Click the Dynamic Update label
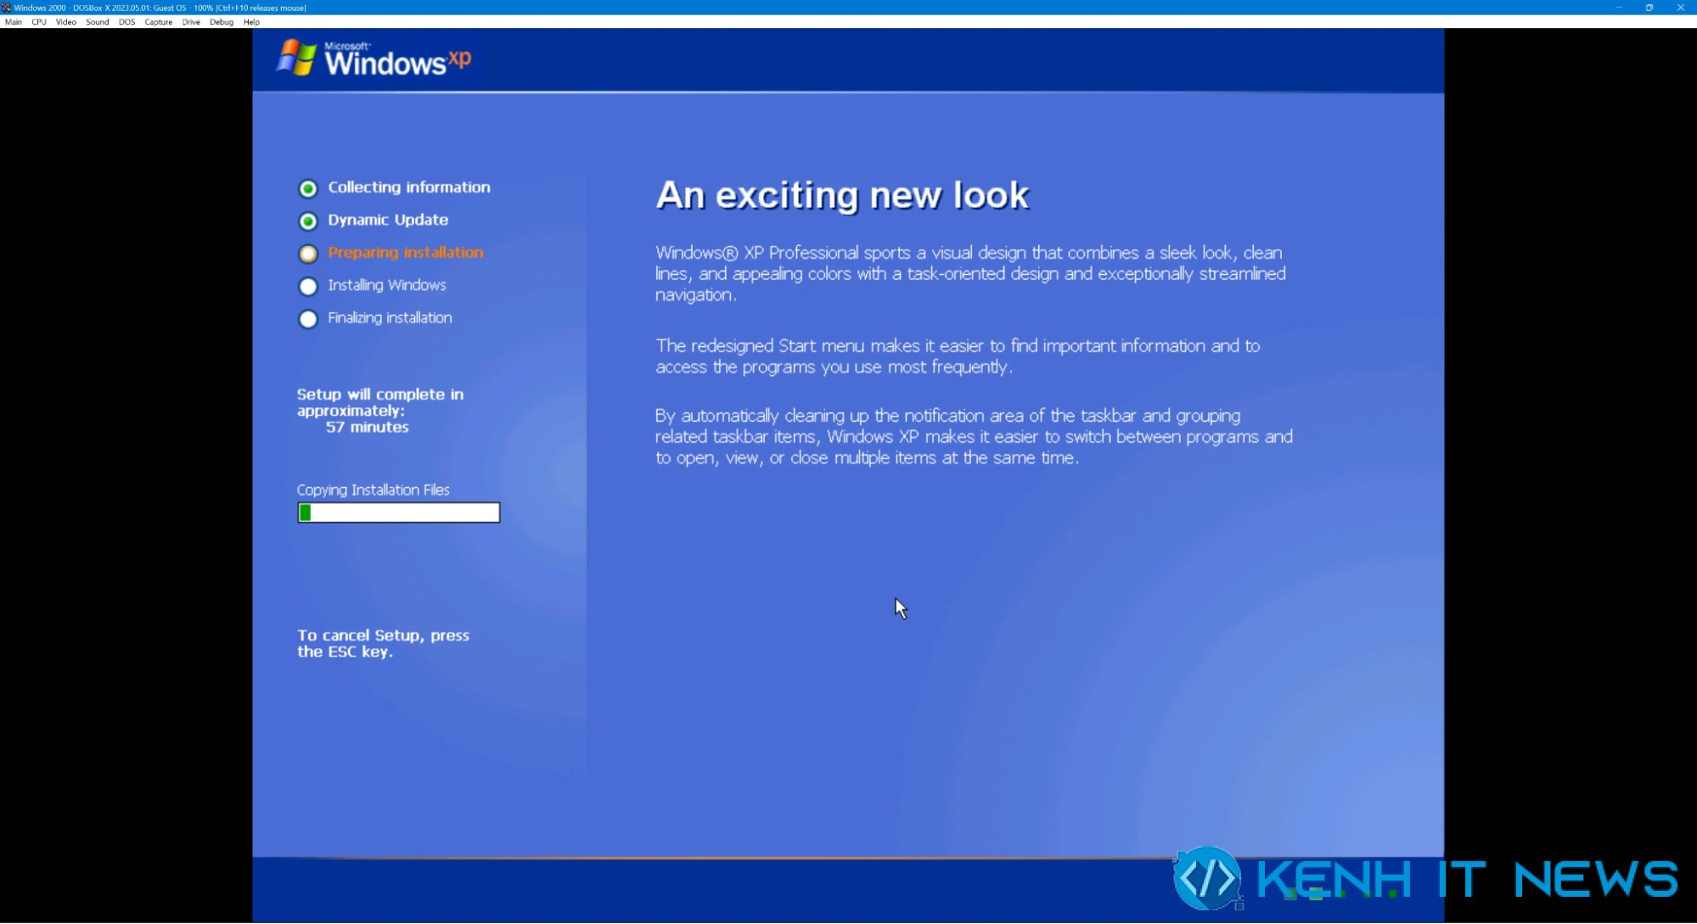Image resolution: width=1697 pixels, height=924 pixels. pyautogui.click(x=388, y=220)
